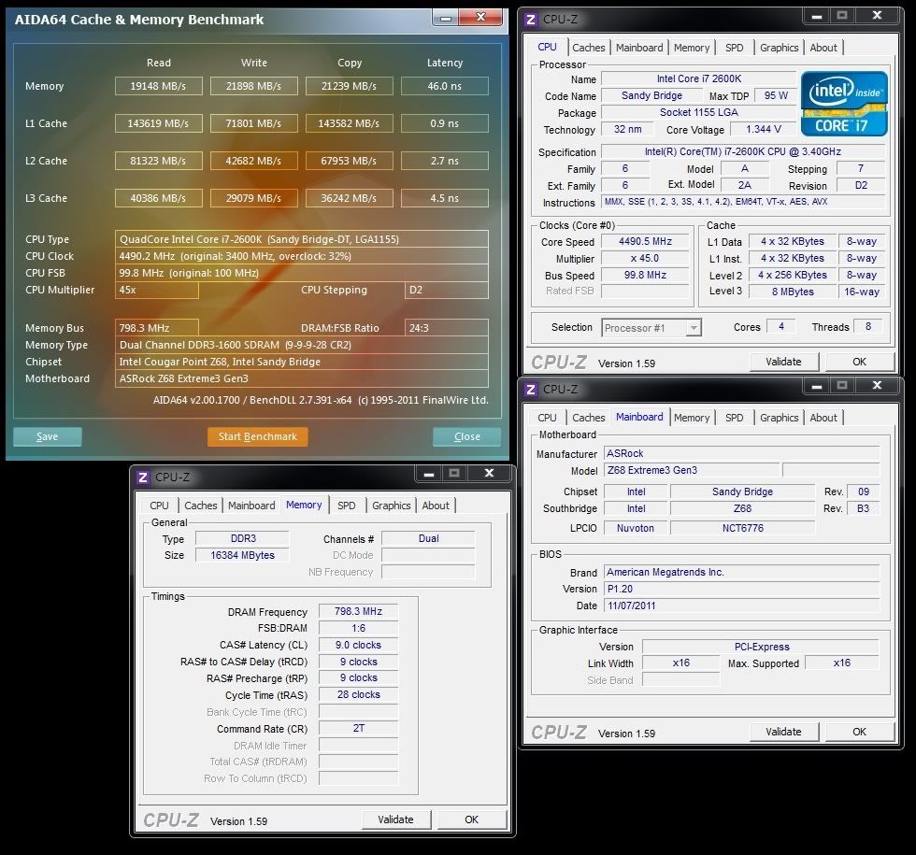This screenshot has width=916, height=855.
Task: Open the Graphics tab in the CPU-Z CPU window
Action: (x=779, y=48)
